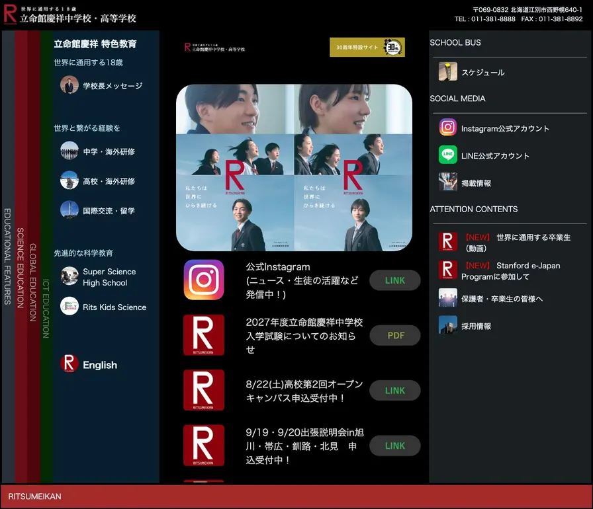Image resolution: width=593 pixels, height=509 pixels.
Task: Click the 公式Instagram news text
Action: pyautogui.click(x=302, y=280)
